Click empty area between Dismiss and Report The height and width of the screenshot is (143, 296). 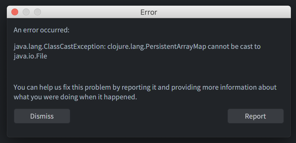[149, 116]
